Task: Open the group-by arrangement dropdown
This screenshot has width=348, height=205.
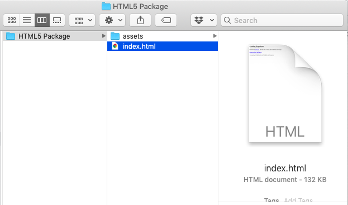Action: [82, 20]
